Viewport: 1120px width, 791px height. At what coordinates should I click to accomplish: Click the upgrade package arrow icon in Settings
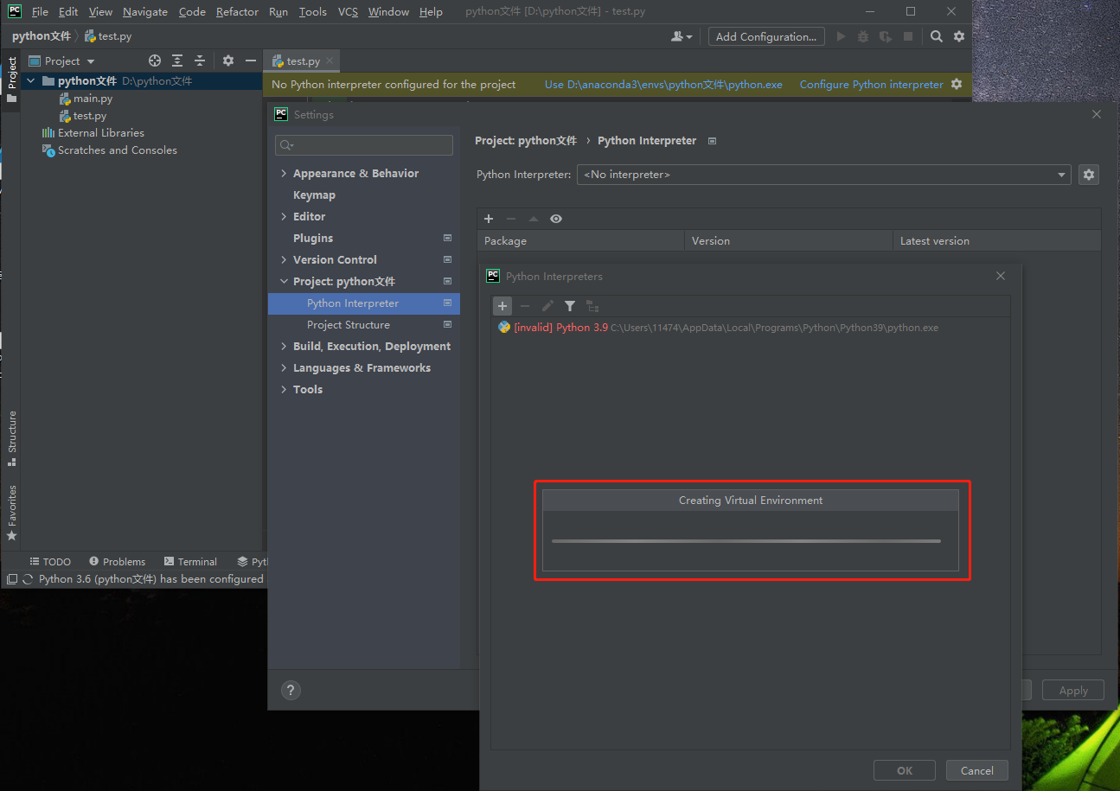pyautogui.click(x=534, y=219)
